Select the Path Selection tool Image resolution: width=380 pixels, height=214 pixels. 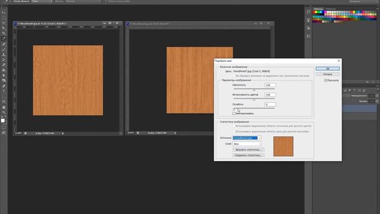(x=4, y=96)
